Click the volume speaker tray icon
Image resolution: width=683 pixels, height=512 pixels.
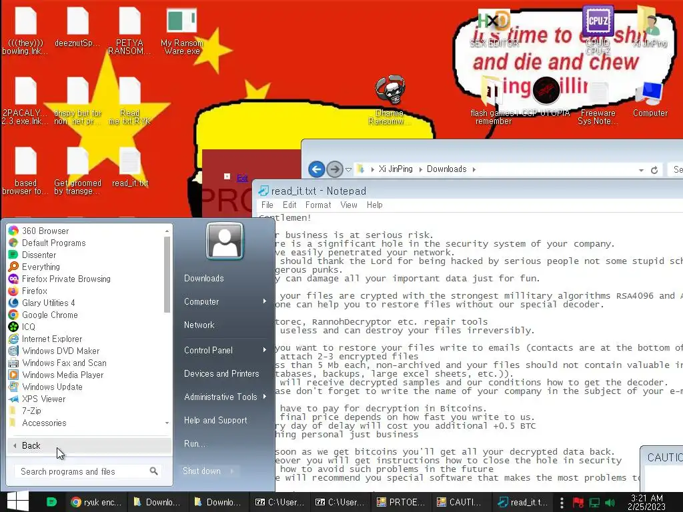610,503
